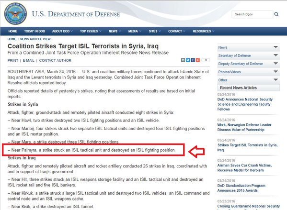Open the TOP ISSUES navigation dropdown
The width and height of the screenshot is (287, 210).
pyautogui.click(x=91, y=31)
